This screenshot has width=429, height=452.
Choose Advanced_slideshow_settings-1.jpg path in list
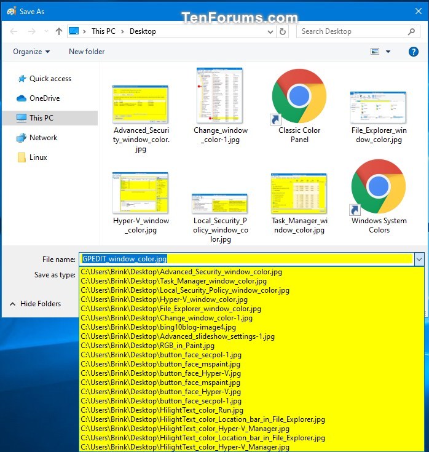click(251, 336)
